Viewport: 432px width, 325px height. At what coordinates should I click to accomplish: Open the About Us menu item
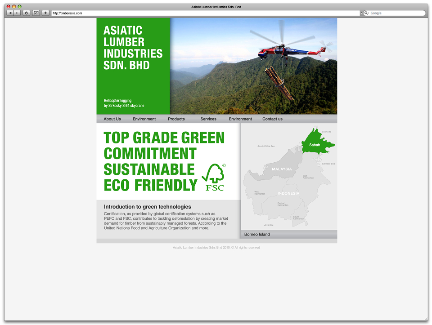pyautogui.click(x=112, y=119)
